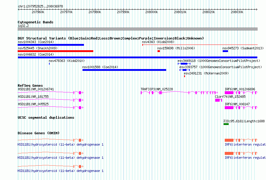Click the nsv4343 (Kidd2008) thin red line

[200, 45]
